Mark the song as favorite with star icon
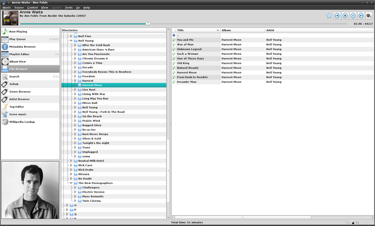Screen dimensions: 375x226 [329, 16]
